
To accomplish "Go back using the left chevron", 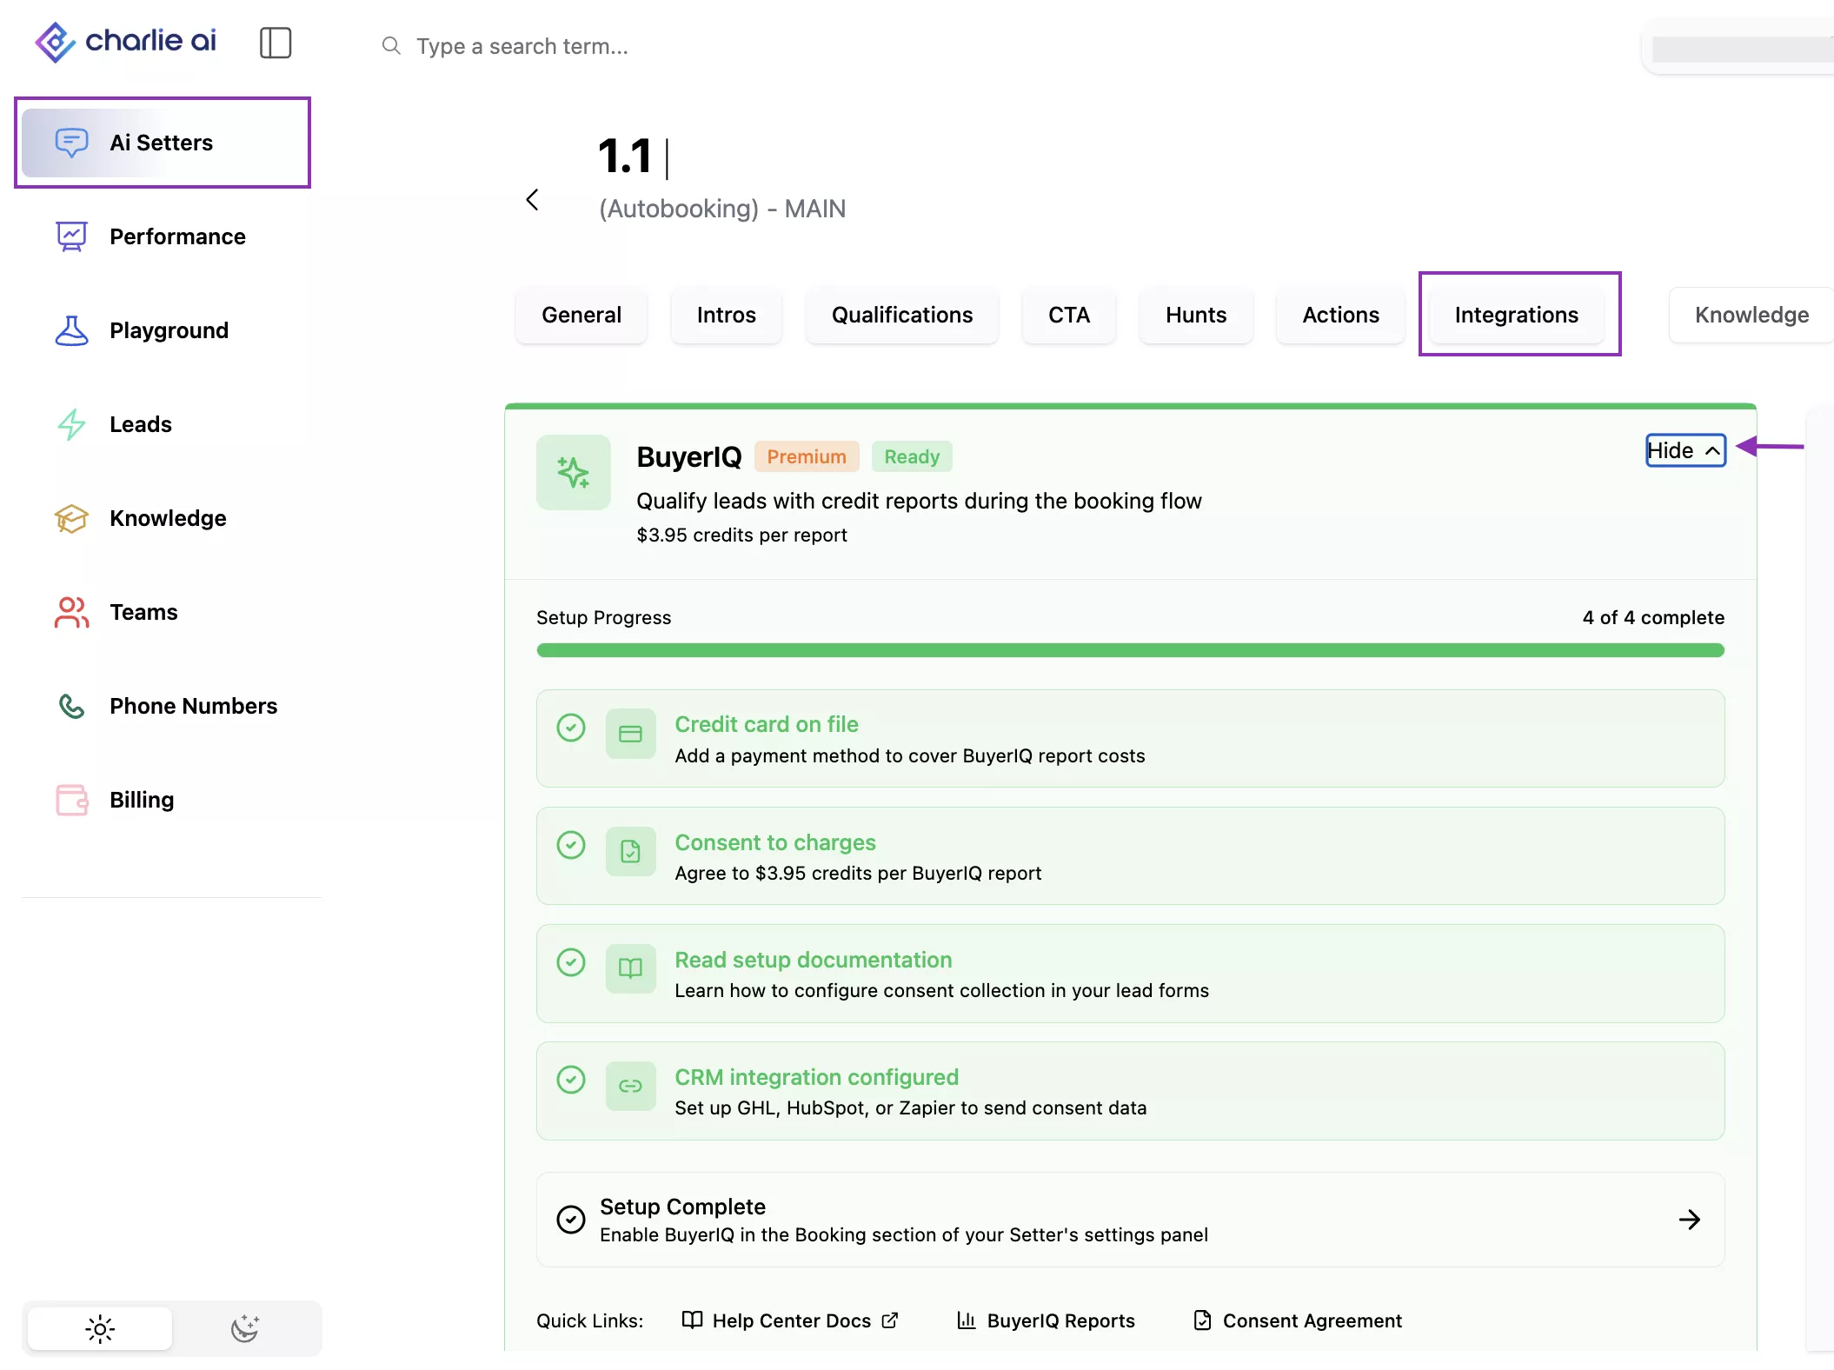I will (533, 200).
